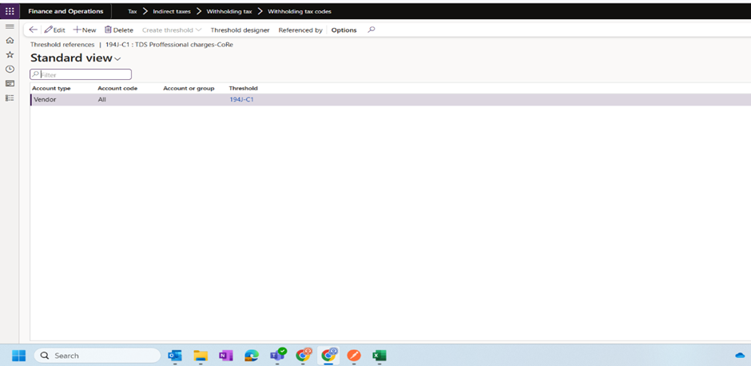Screen dimensions: 751x366
Task: Click the search magnifier in action bar
Action: (371, 30)
